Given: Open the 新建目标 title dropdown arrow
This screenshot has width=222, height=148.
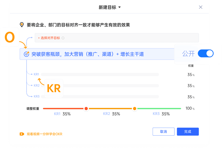Looking at the screenshot, I should pos(119,7).
